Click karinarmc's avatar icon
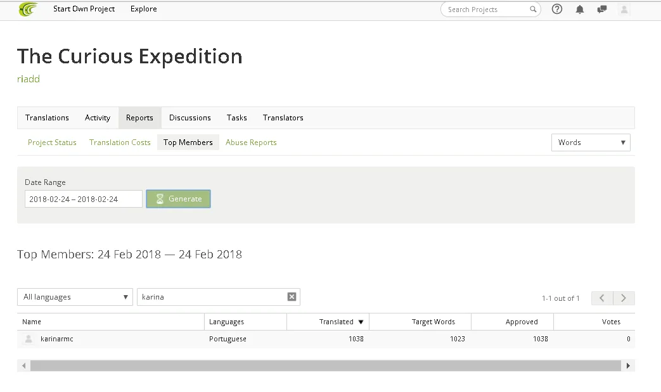 click(x=29, y=339)
